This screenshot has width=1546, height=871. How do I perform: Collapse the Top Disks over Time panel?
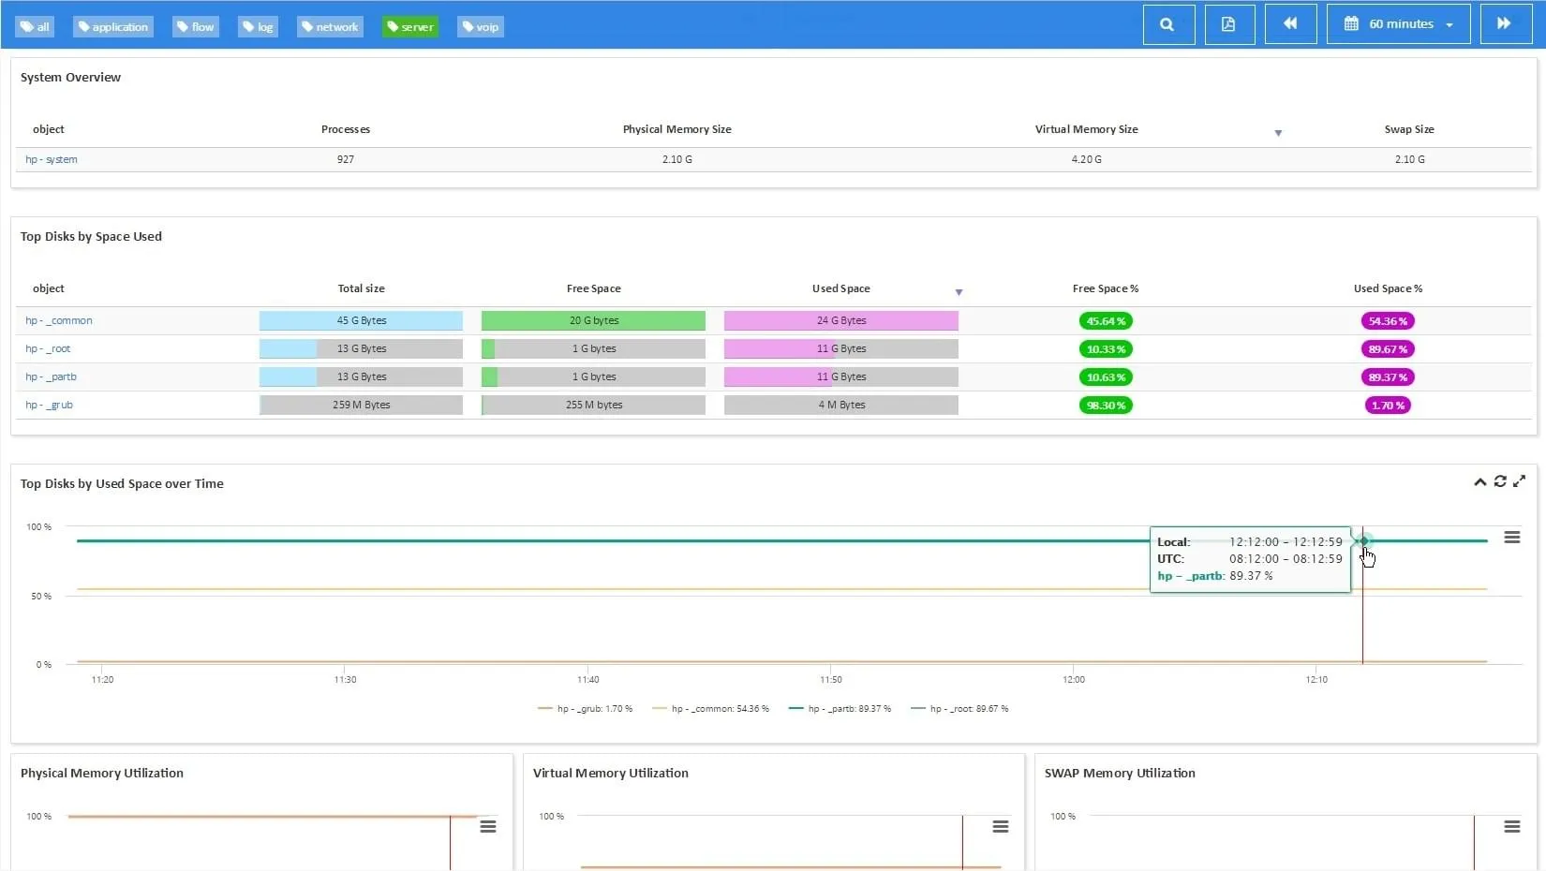pyautogui.click(x=1480, y=482)
